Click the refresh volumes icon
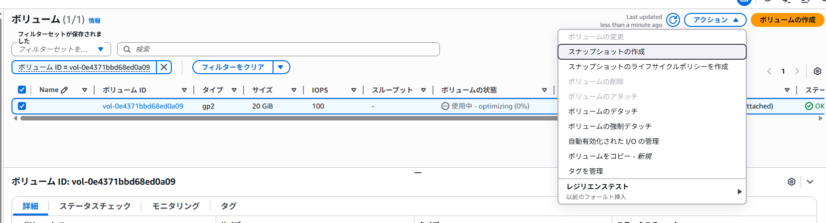The height and width of the screenshot is (223, 826). (673, 20)
